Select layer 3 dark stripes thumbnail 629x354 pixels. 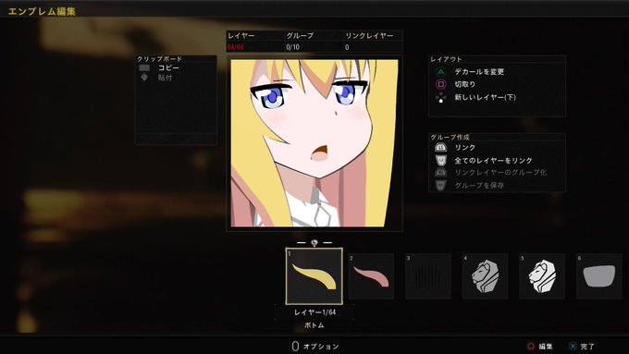pyautogui.click(x=428, y=276)
